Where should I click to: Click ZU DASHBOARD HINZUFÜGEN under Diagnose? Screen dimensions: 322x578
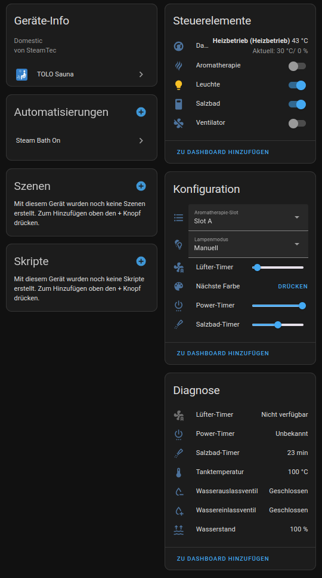click(x=222, y=558)
